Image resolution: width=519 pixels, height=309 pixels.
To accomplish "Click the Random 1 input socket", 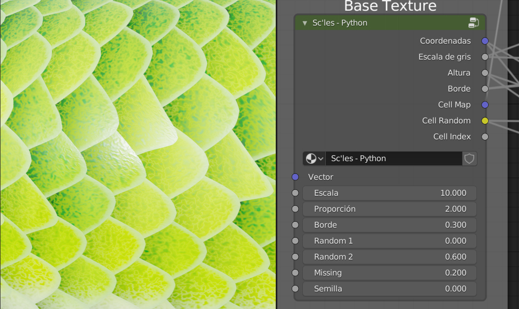I will click(295, 241).
